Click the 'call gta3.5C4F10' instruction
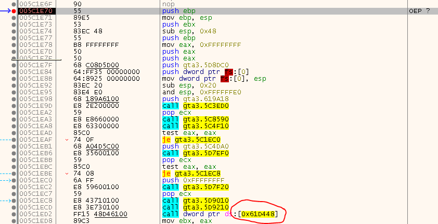This screenshot has height=224, width=438. coord(196,126)
